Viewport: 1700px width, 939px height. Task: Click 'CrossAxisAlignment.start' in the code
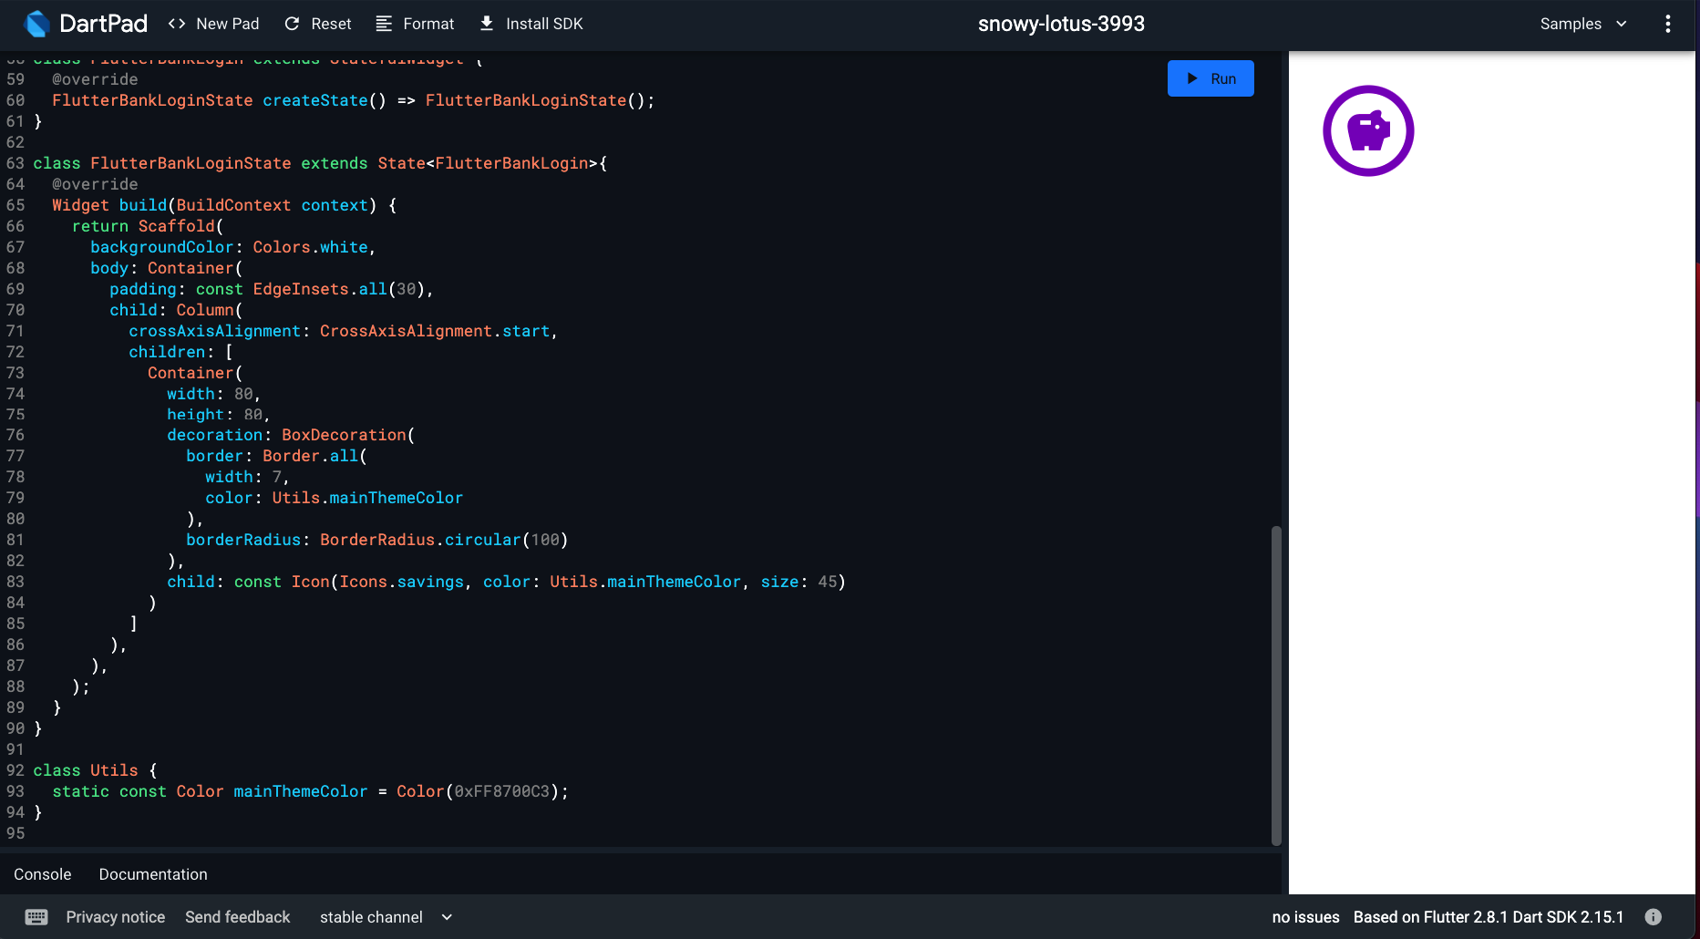click(435, 331)
